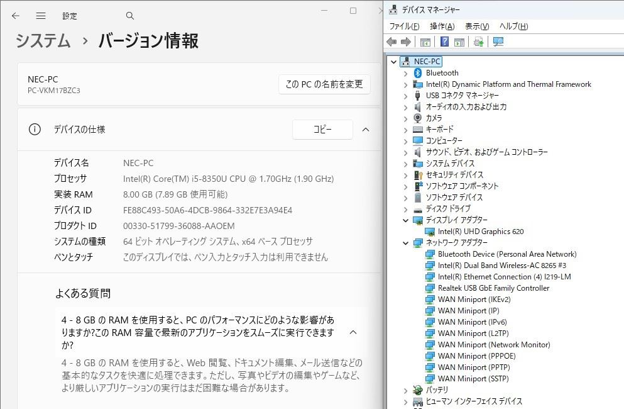Click the Settings search magnifier icon
Screen dimensions: 624x409
tap(129, 16)
